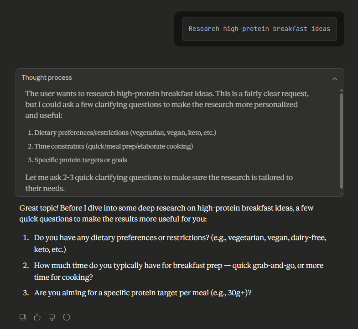Screen dimensions: 358x329
Task: Click the number 3 marker in response list
Action: 26,293
